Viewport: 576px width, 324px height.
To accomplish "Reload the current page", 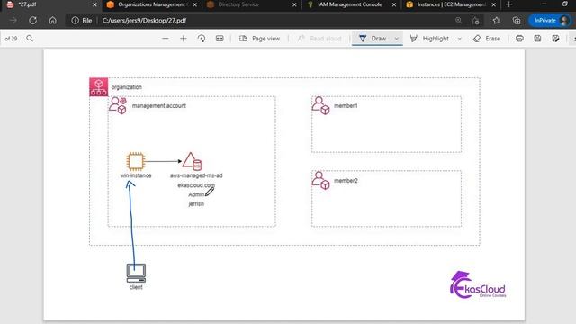I will tap(33, 21).
